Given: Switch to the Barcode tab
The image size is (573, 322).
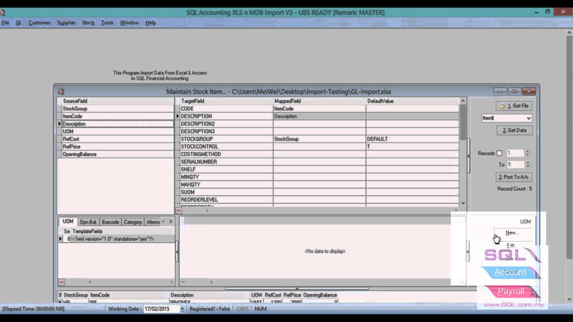Looking at the screenshot, I should tap(110, 222).
